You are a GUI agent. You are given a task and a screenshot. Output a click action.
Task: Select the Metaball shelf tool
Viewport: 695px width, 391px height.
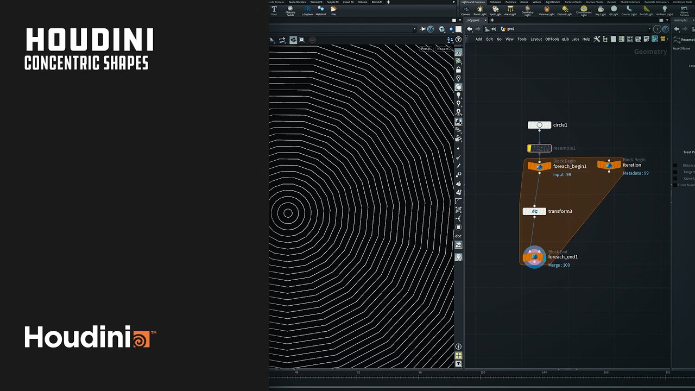click(x=321, y=10)
